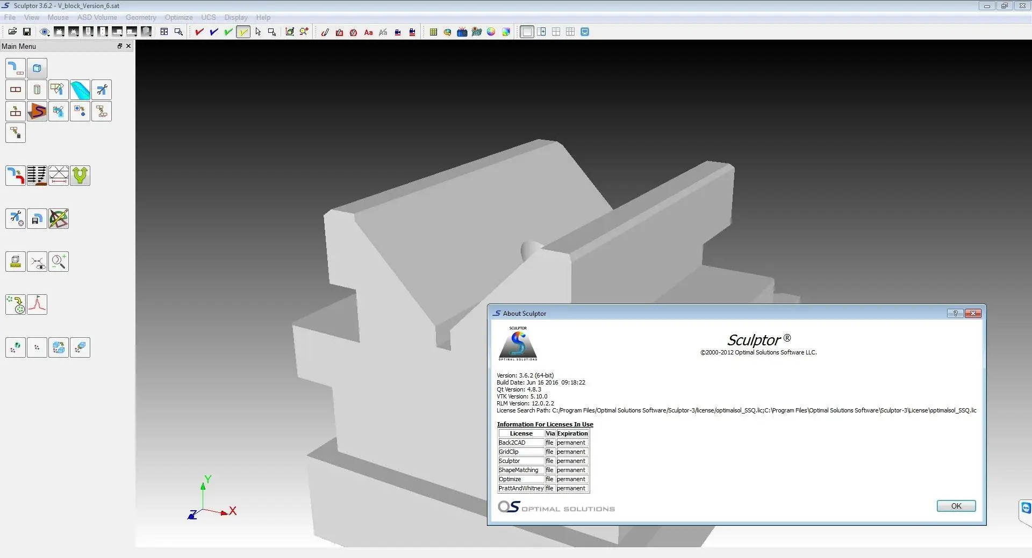Click the red Aa text label icon
This screenshot has width=1032, height=558.
click(368, 32)
